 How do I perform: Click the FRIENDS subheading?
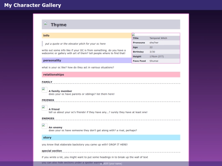[x=48, y=100]
